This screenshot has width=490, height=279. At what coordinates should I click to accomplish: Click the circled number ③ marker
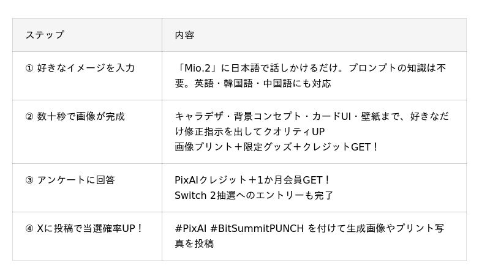[29, 180]
